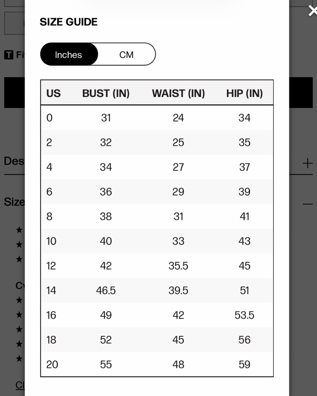Click the T fit icon on the left
This screenshot has width=317, height=396.
[9, 55]
